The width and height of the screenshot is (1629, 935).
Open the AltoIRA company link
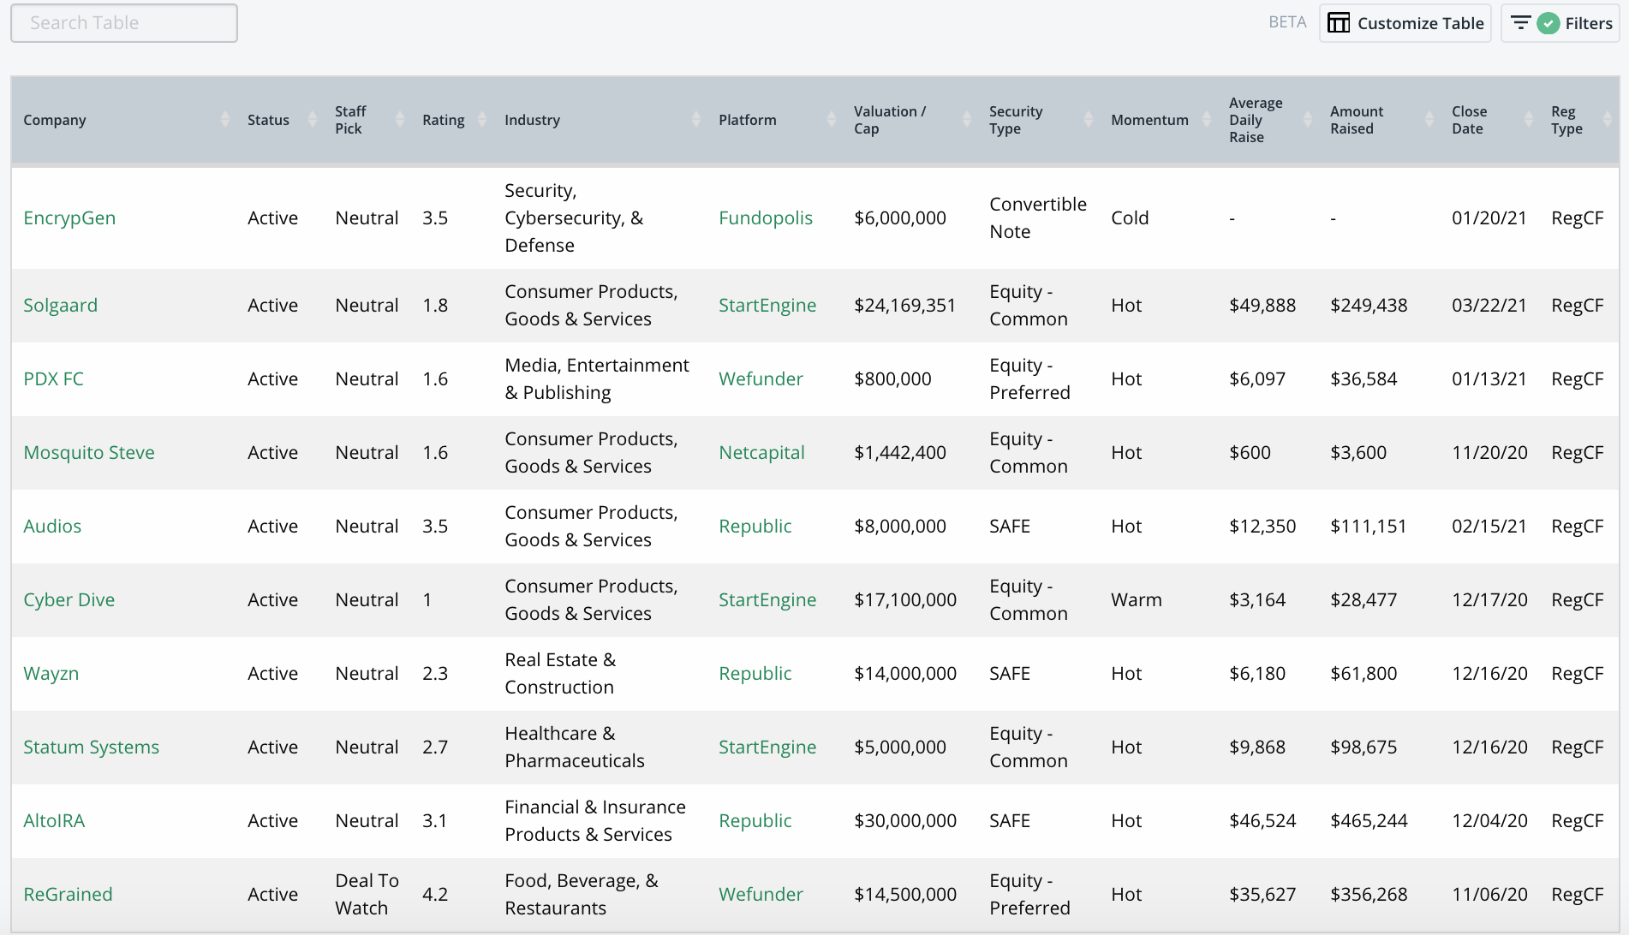[54, 821]
